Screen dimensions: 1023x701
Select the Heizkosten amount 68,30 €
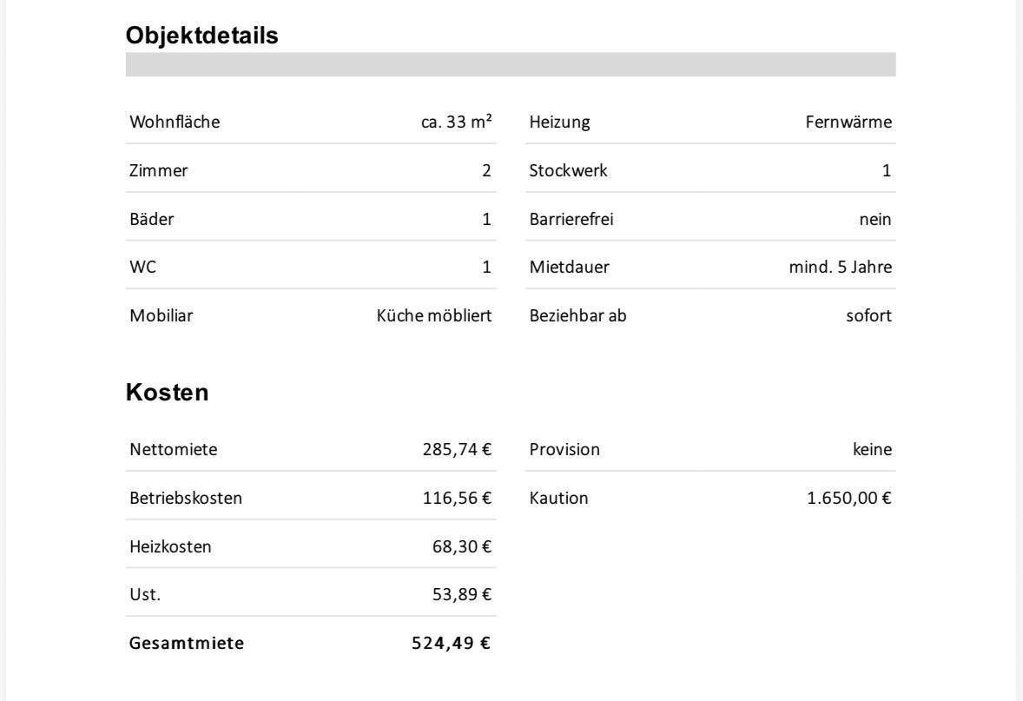[461, 546]
